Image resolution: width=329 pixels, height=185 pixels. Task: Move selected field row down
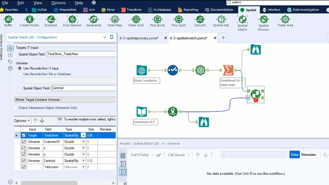(x=42, y=120)
